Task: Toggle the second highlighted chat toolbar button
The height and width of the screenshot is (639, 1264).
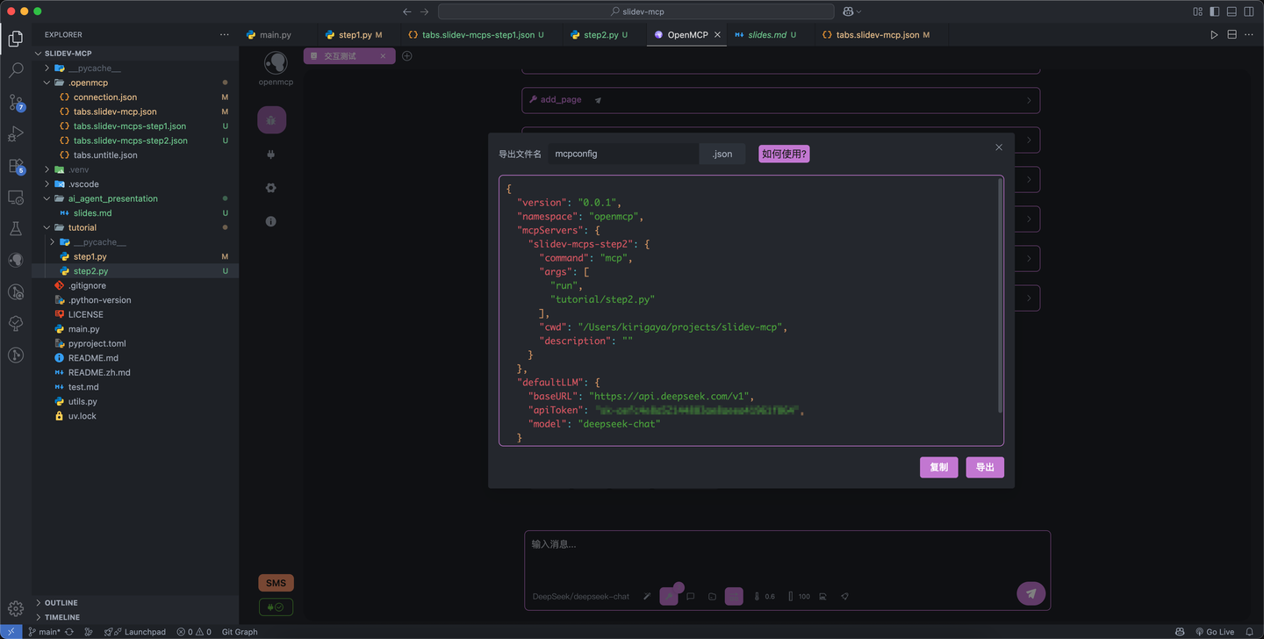Action: point(734,596)
